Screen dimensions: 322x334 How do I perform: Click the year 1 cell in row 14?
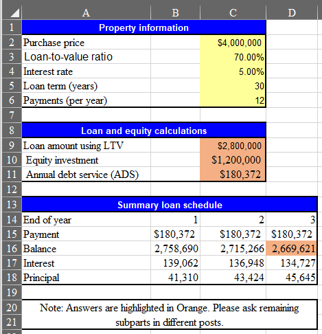175,219
